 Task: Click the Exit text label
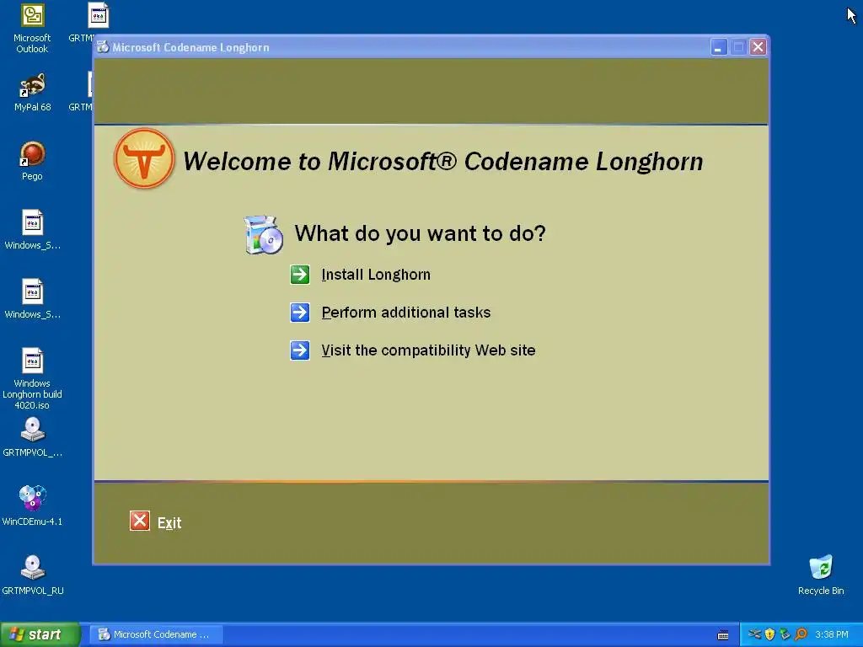(169, 522)
